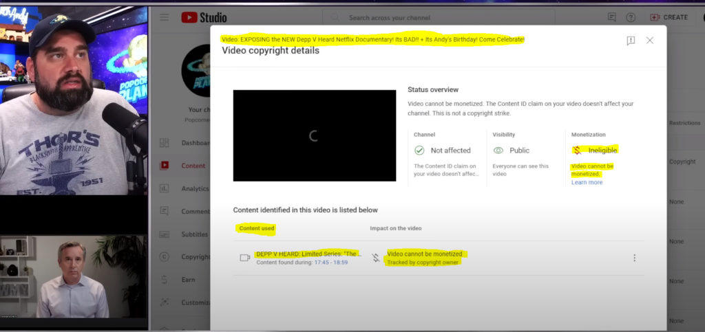Open the help question mark icon
This screenshot has width=705, height=332.
pyautogui.click(x=631, y=17)
